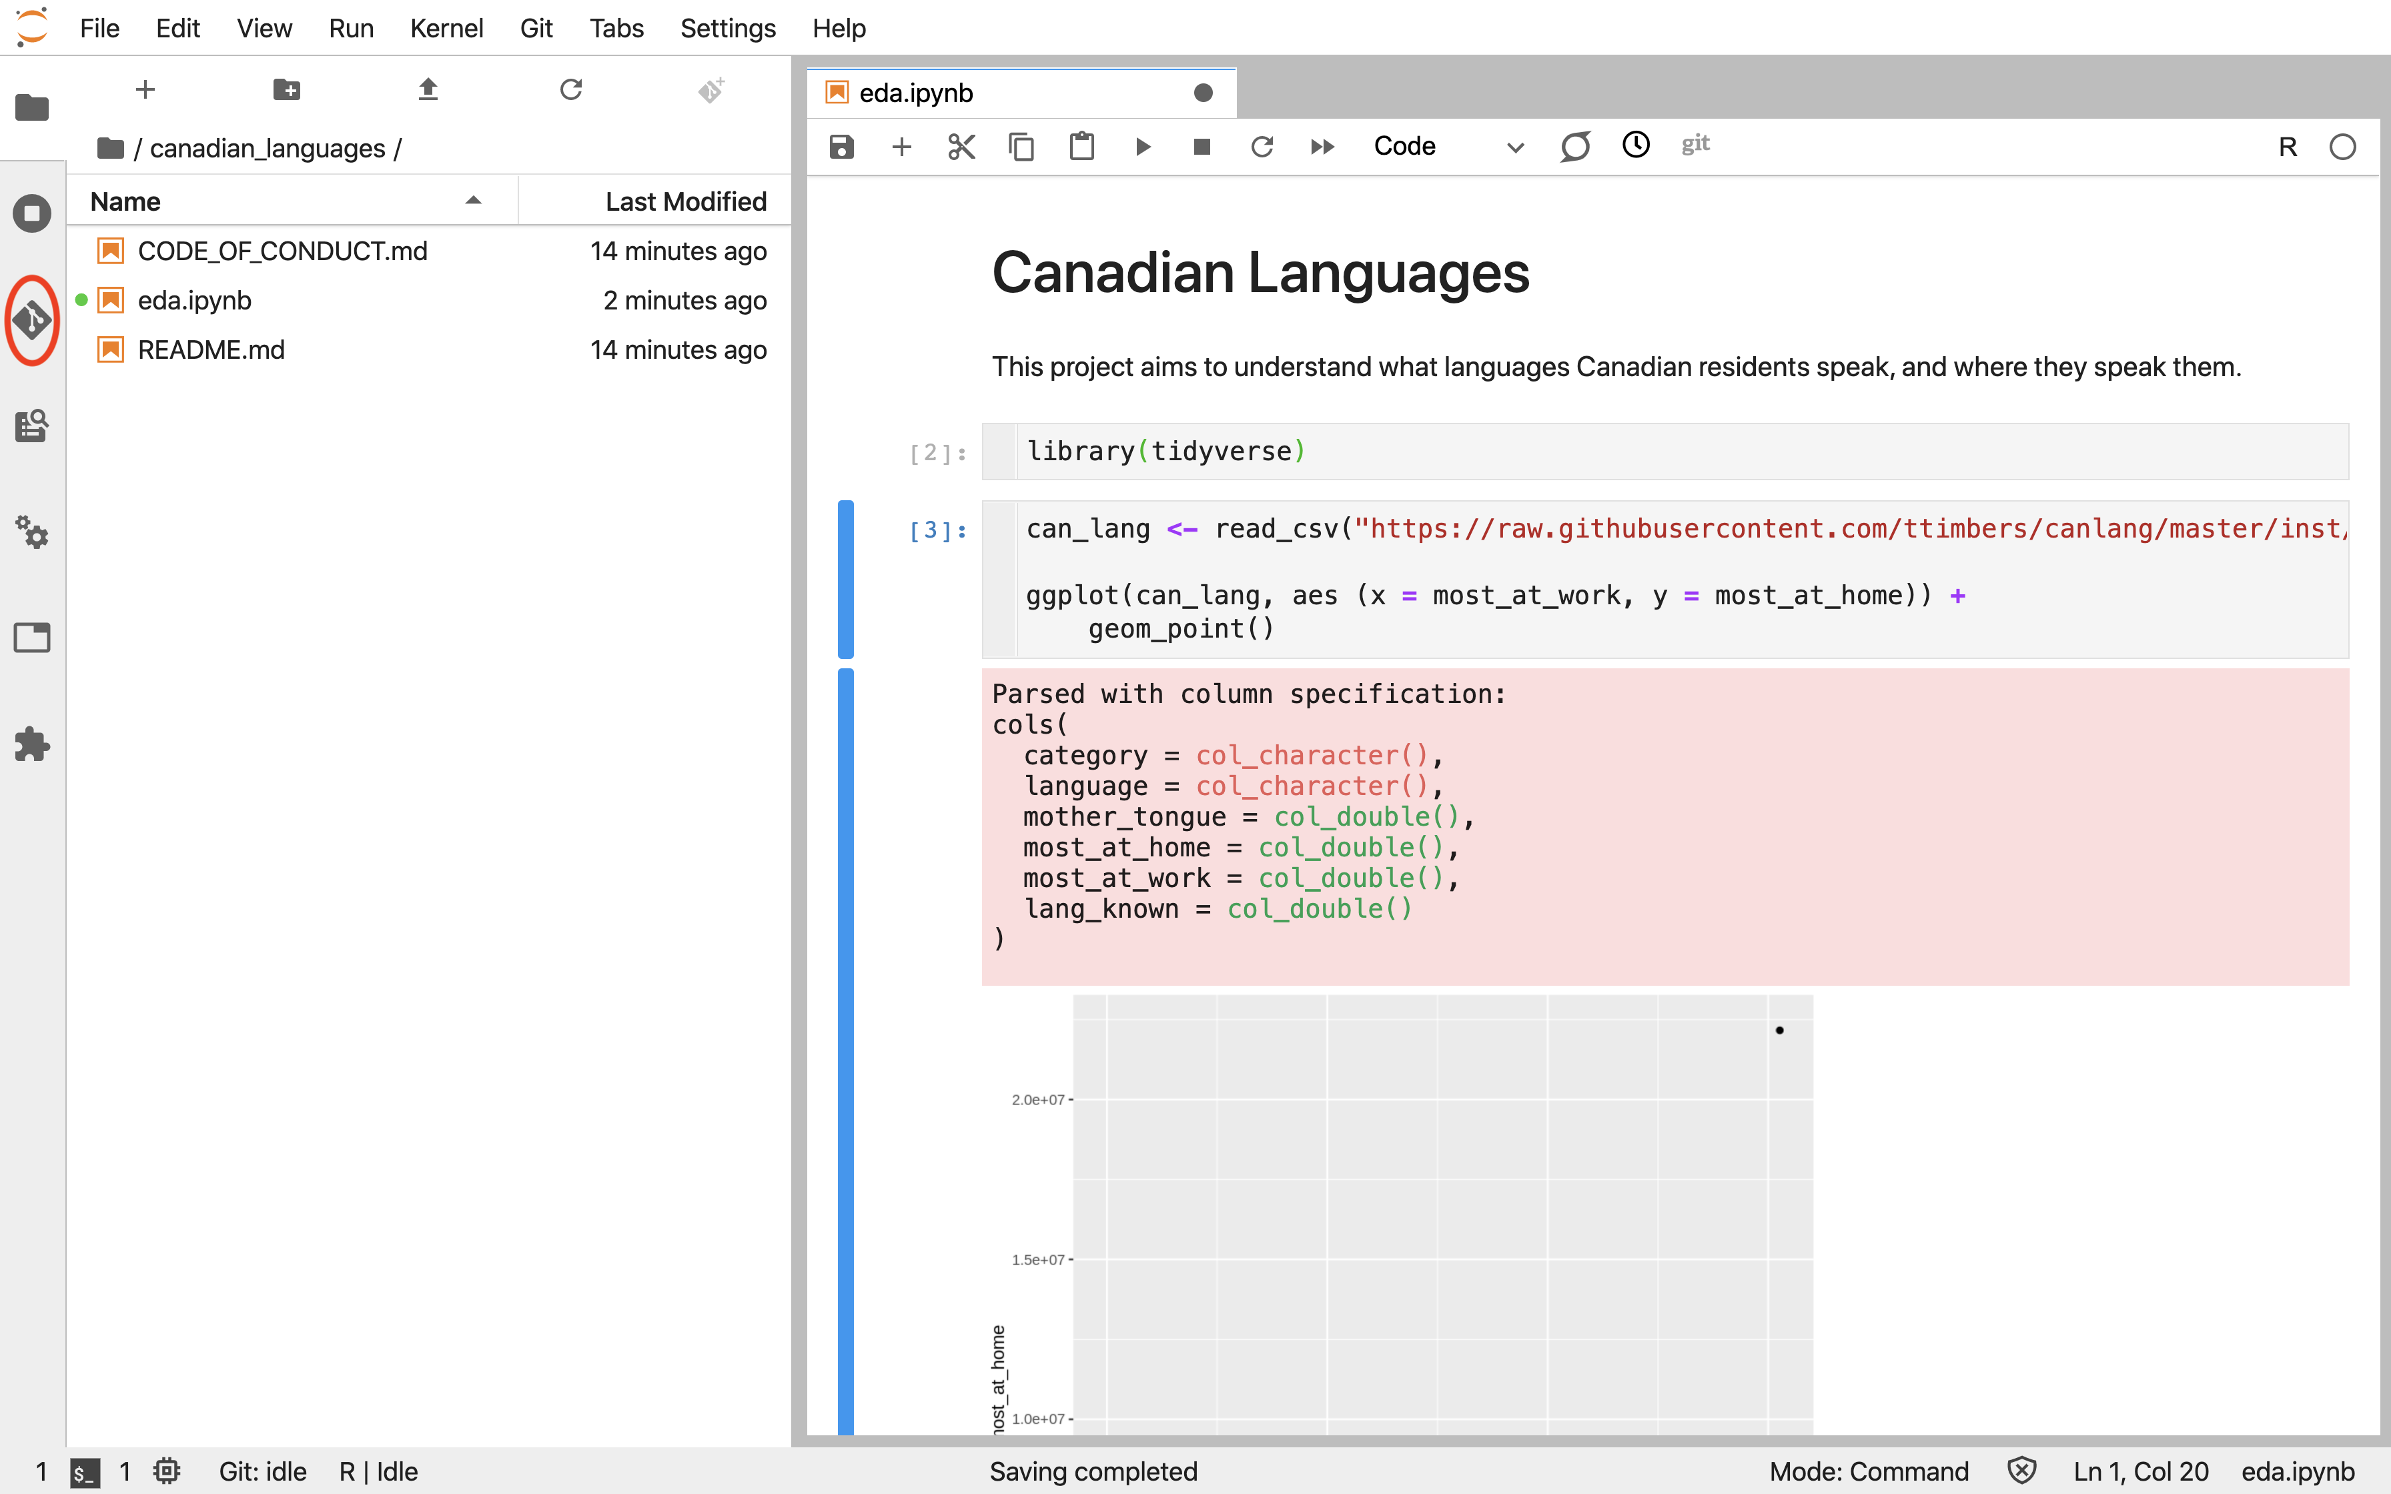The image size is (2391, 1494).
Task: Refresh the file list
Action: (571, 90)
